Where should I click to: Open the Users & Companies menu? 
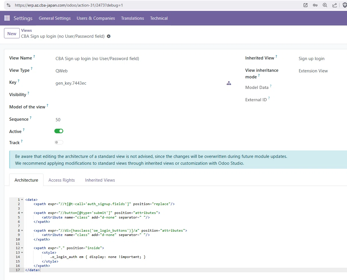click(x=96, y=18)
